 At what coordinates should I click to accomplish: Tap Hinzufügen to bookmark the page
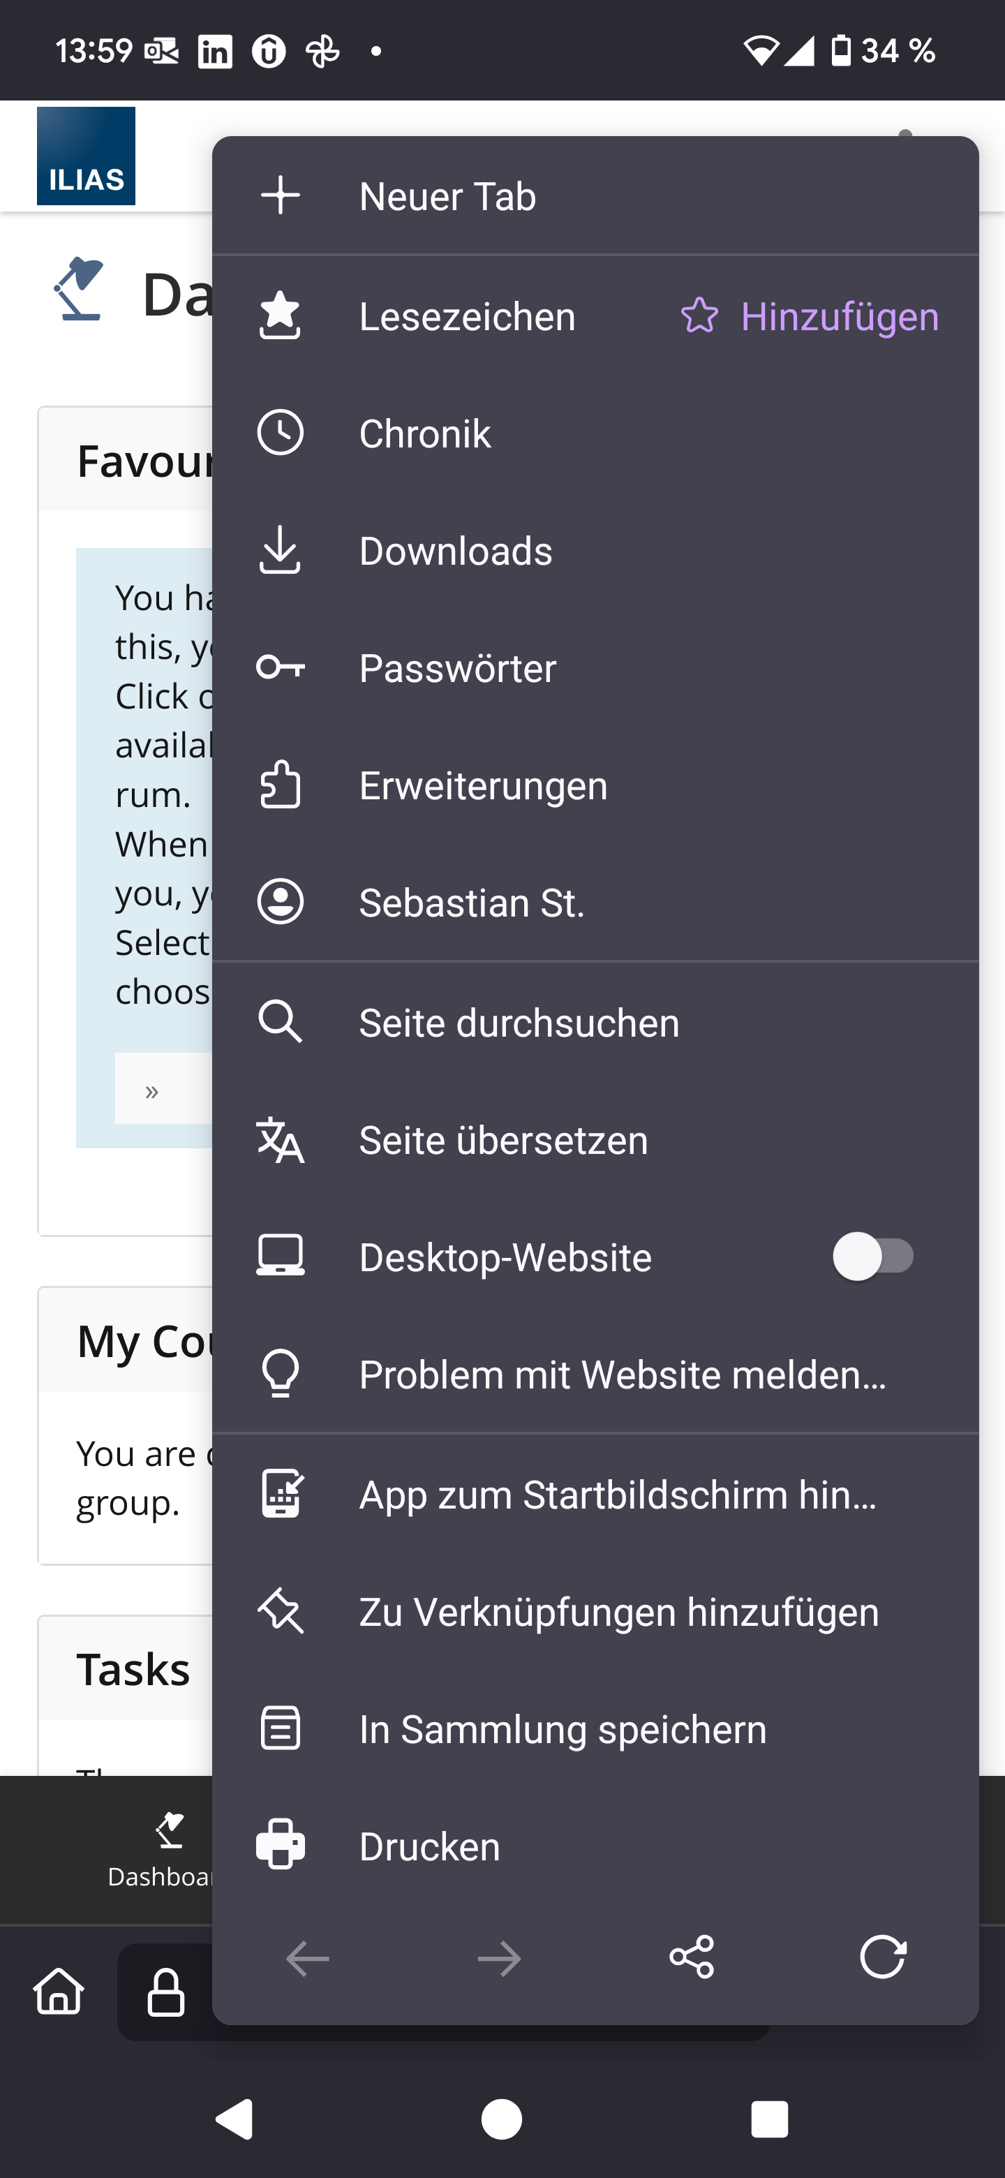tap(809, 317)
